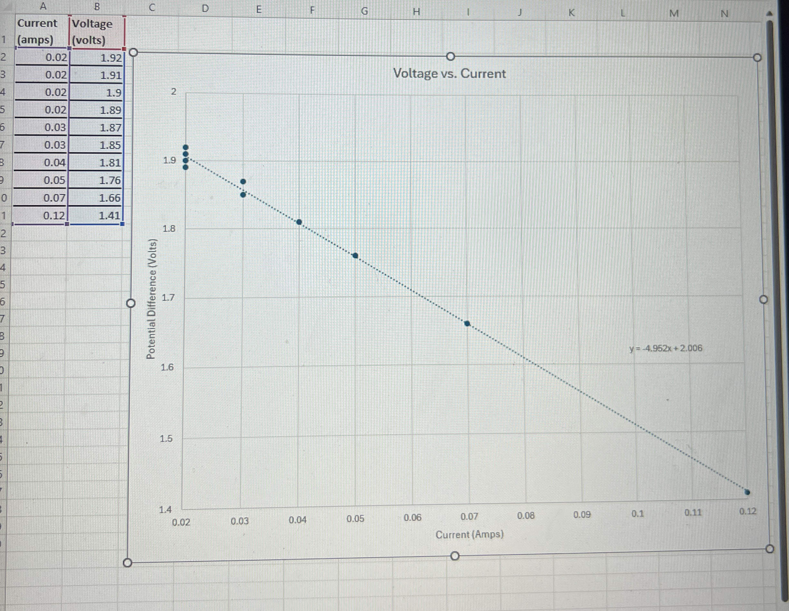789x611 pixels.
Task: Click the chart's bottom-middle resize handle
Action: coord(455,556)
